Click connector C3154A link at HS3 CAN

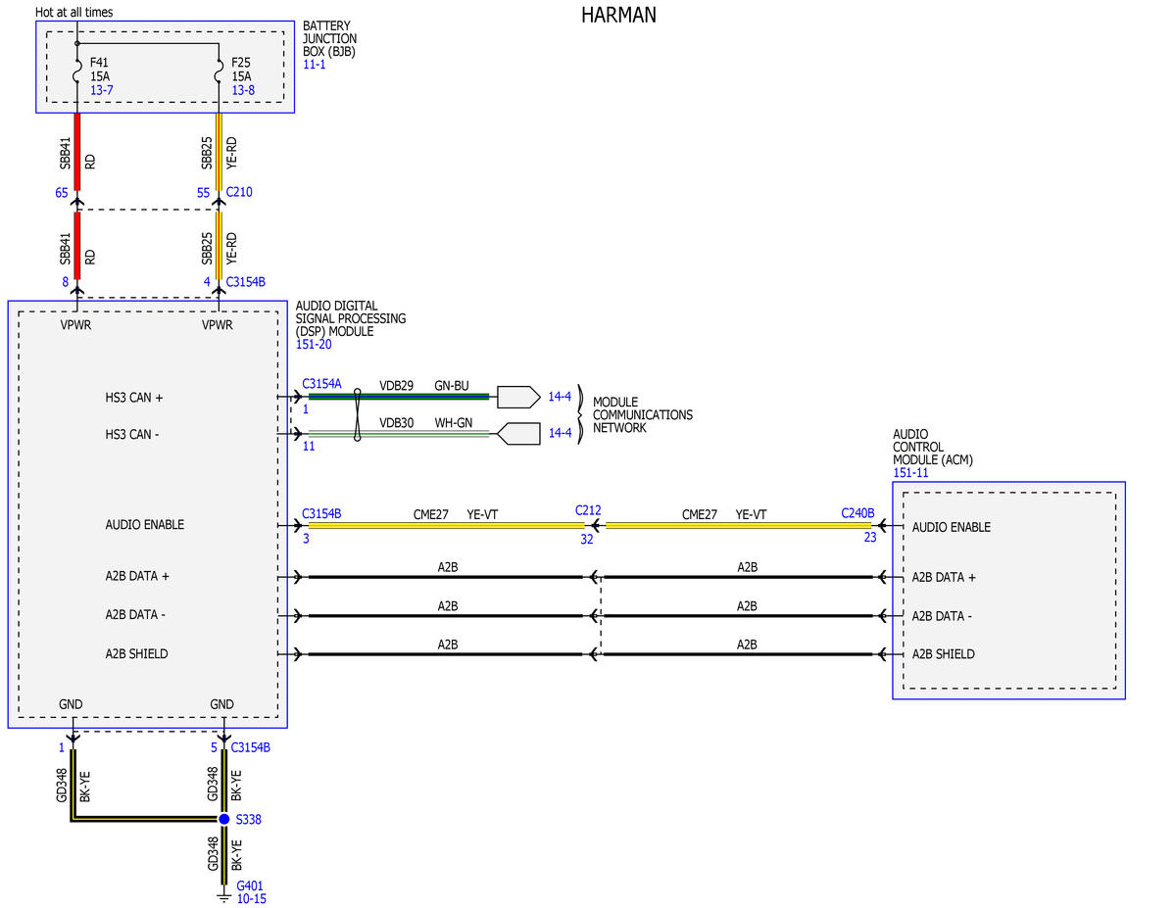321,384
